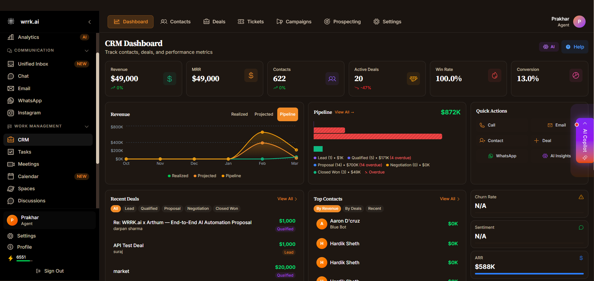Switch revenue chart to Realized
This screenshot has height=281, width=594.
point(239,114)
